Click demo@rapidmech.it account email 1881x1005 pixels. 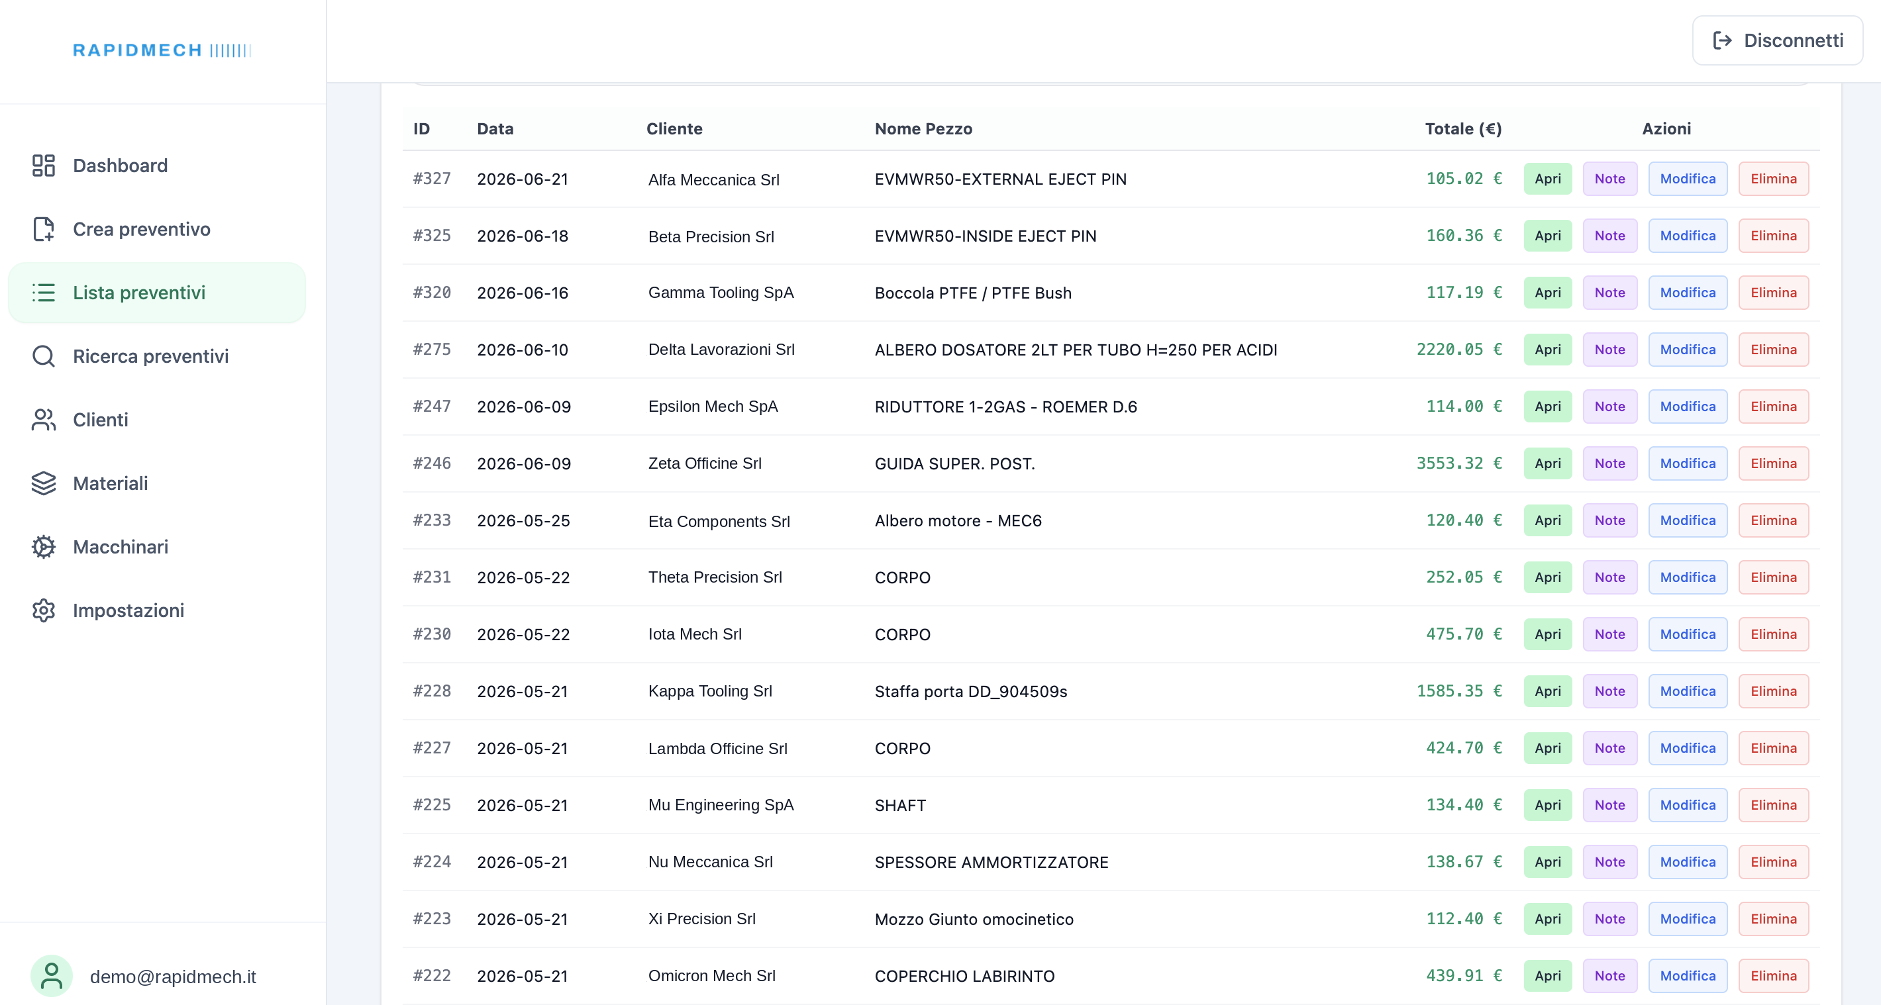(172, 977)
